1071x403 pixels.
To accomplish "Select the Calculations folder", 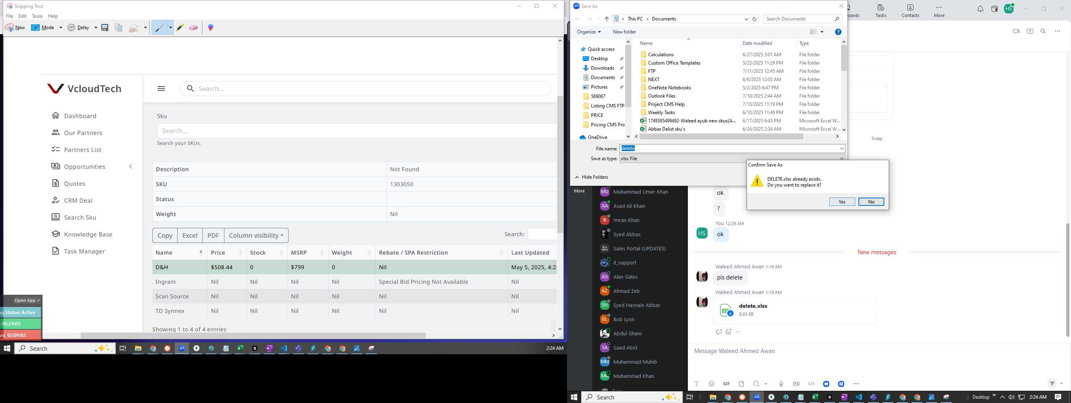I will [661, 54].
